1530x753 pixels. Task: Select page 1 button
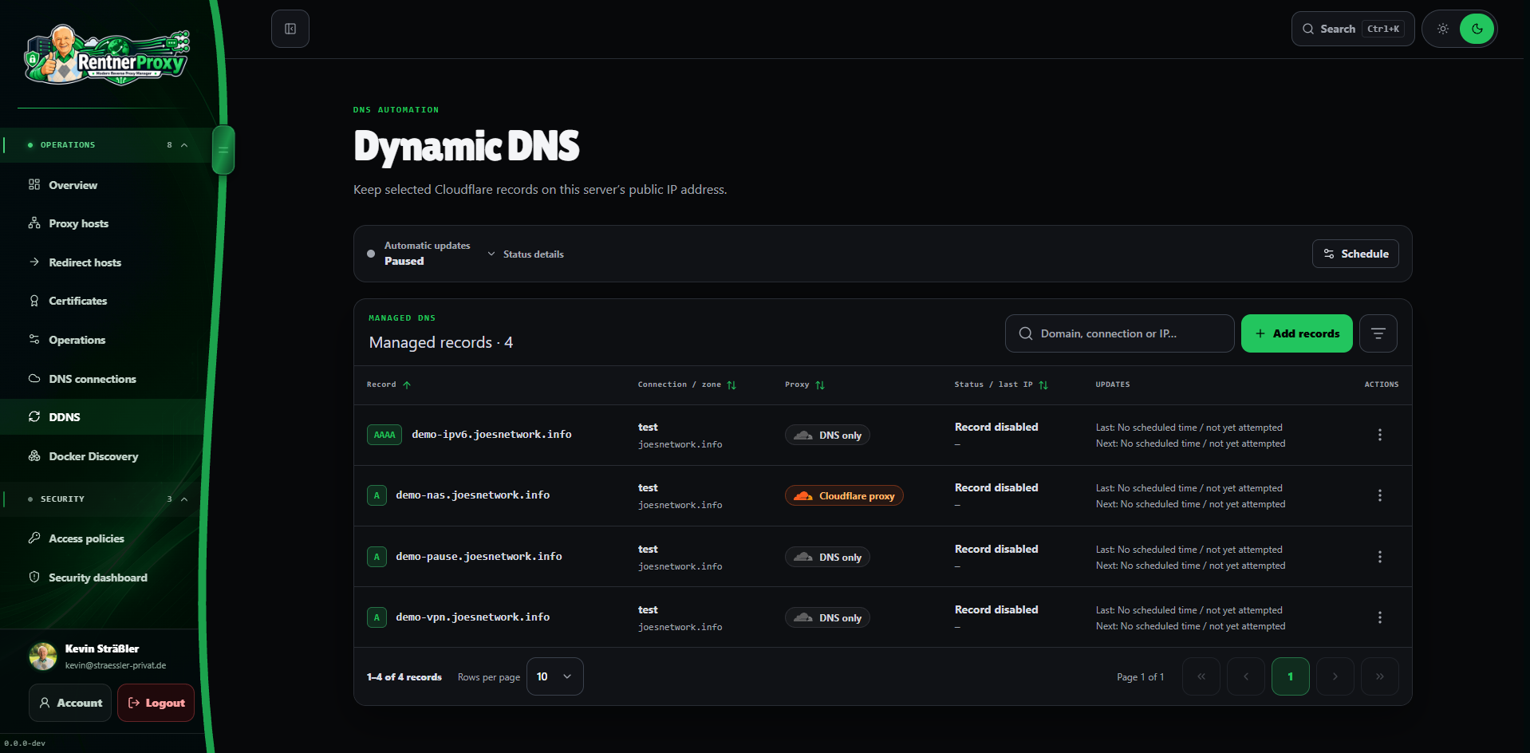click(1291, 676)
